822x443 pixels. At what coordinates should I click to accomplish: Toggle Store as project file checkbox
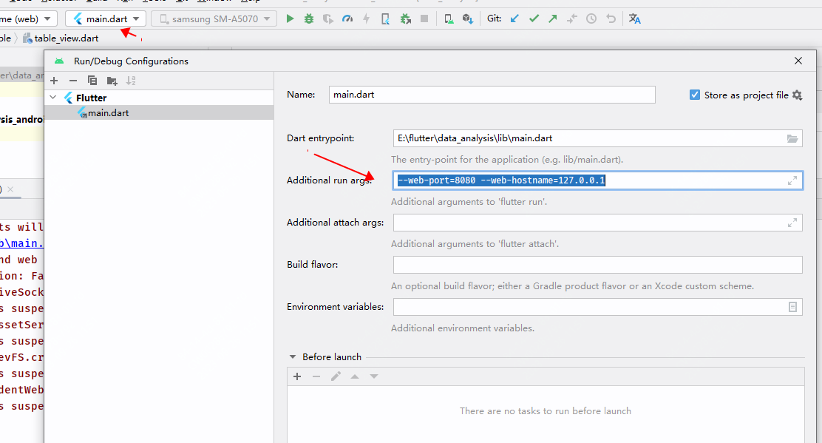(x=695, y=95)
